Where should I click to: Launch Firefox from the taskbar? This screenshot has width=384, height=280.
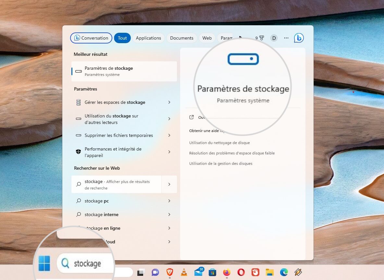227,272
